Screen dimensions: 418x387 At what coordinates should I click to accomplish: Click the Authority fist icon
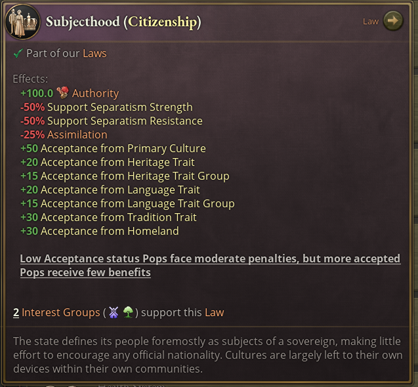coord(63,94)
